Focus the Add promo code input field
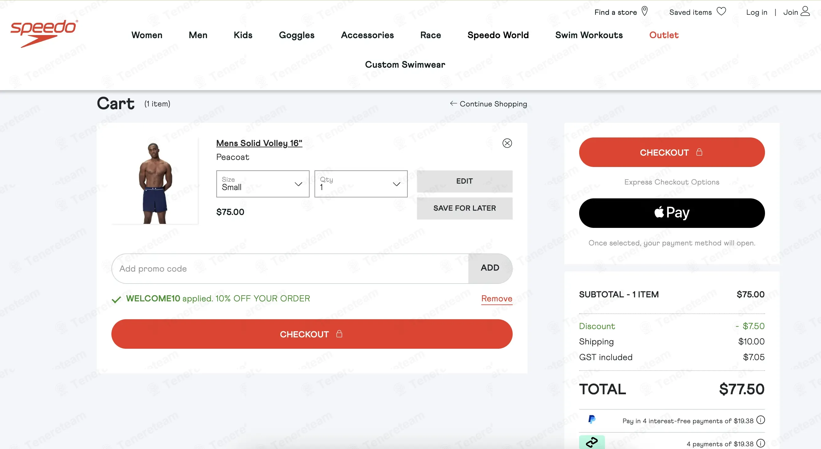The height and width of the screenshot is (449, 821). pyautogui.click(x=290, y=268)
